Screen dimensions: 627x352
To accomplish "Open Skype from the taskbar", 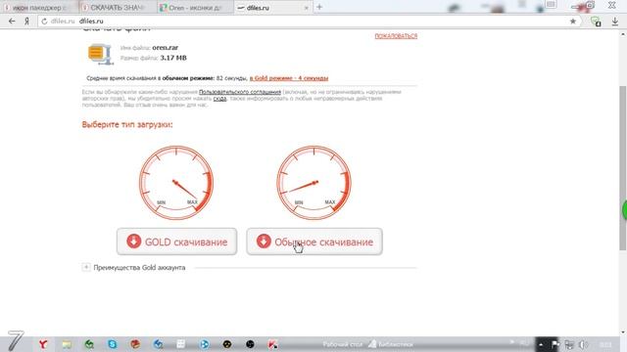I will [113, 344].
